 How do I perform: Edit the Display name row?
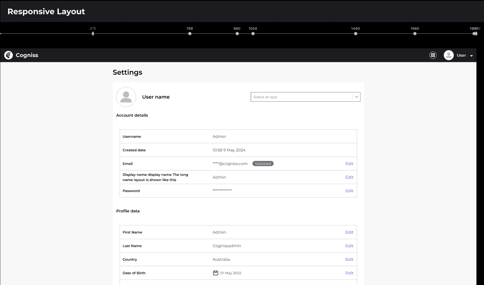[x=349, y=177]
